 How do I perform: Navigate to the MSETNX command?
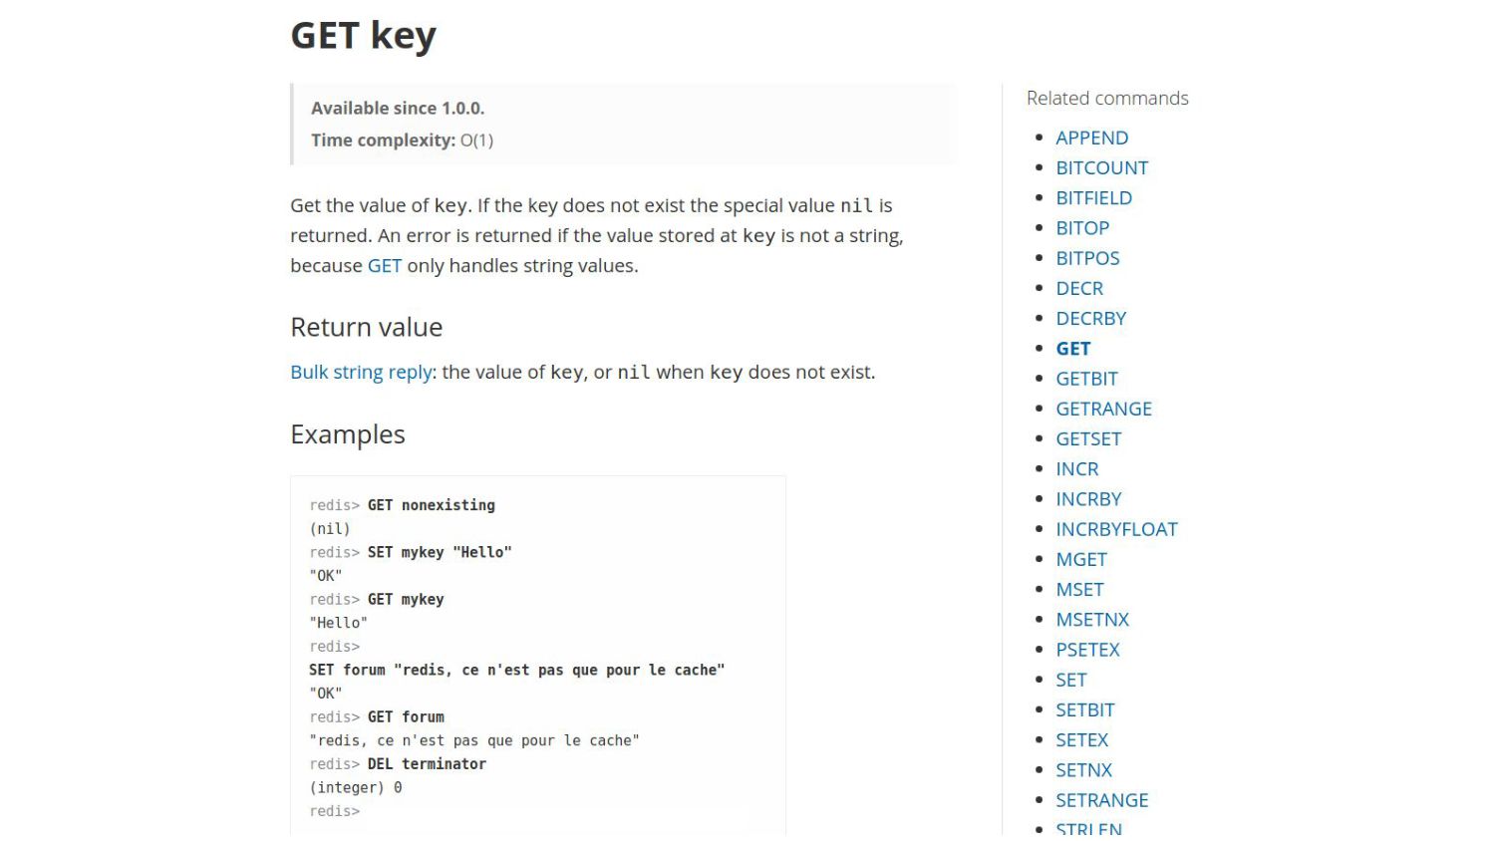coord(1092,619)
